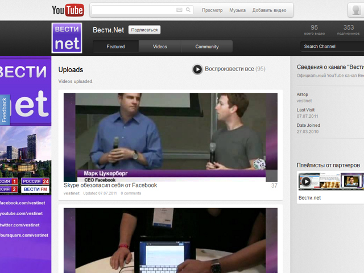Click the Date Joined 27.03.2010 value

[308, 131]
